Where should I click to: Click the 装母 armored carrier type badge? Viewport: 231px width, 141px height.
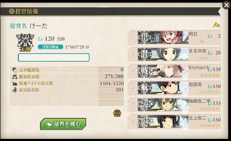coord(144,105)
